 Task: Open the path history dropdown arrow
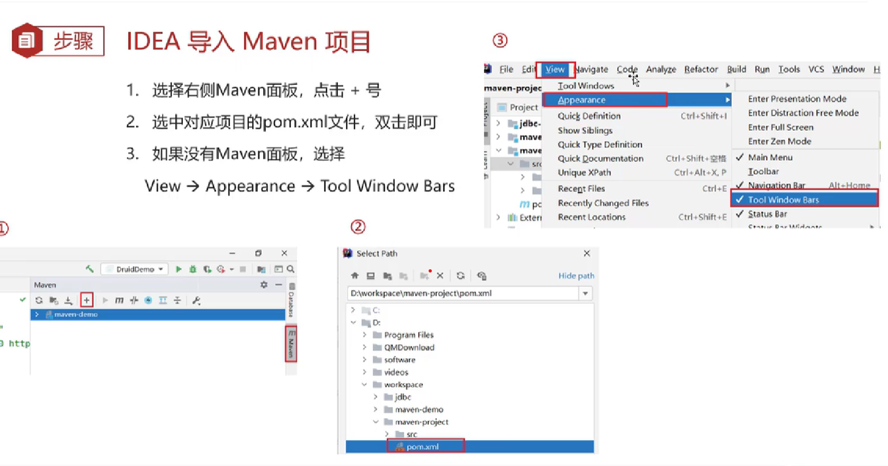tap(585, 293)
